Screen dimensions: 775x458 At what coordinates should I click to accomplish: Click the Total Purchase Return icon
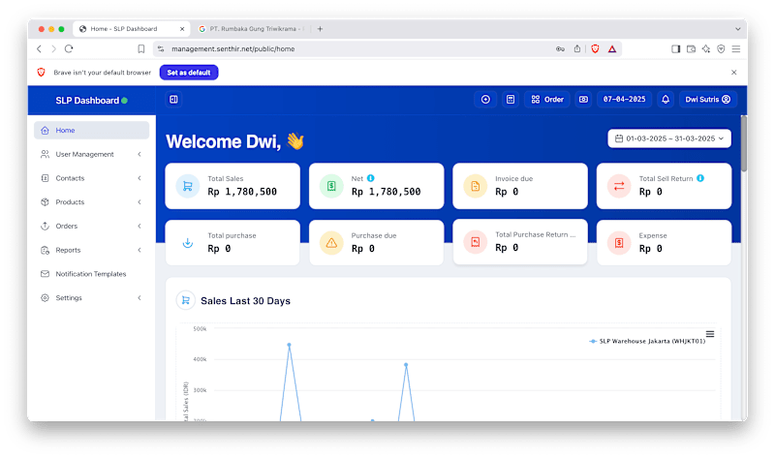[x=475, y=242]
